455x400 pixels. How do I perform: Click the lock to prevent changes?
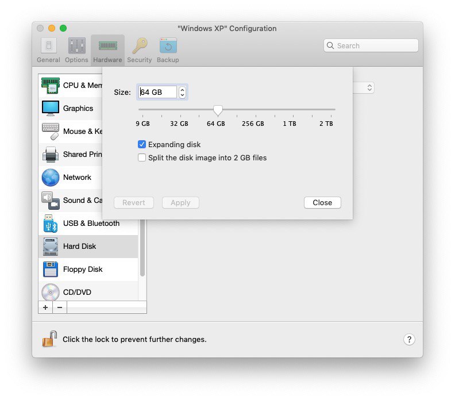[x=49, y=339]
